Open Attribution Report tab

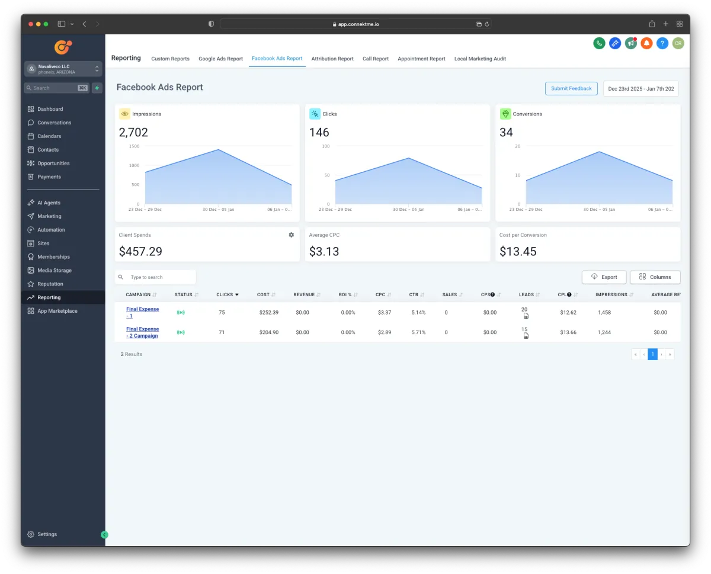332,59
